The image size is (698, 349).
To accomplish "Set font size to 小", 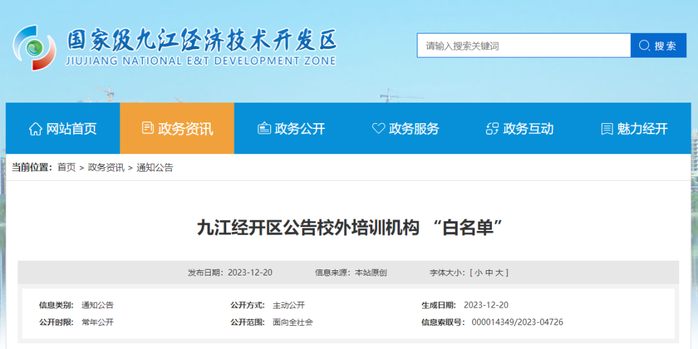I will (x=478, y=272).
